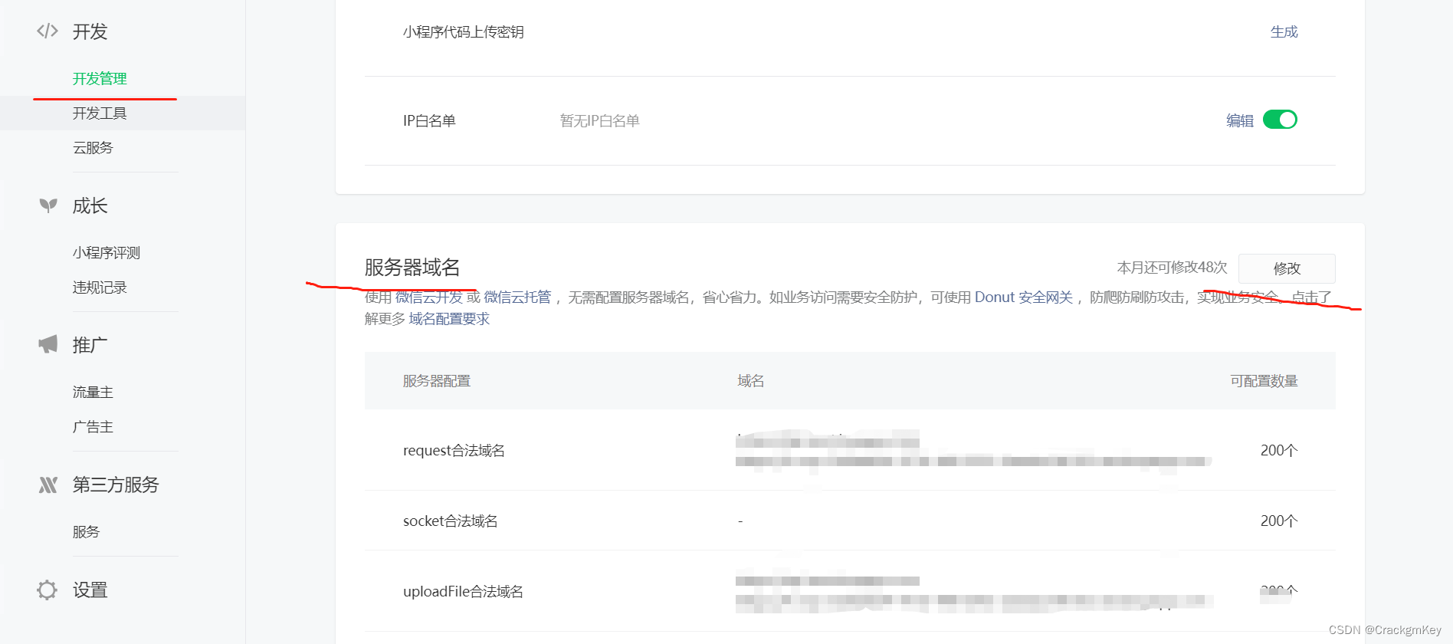Click the 设置 gear icon
This screenshot has width=1453, height=644.
[x=48, y=590]
